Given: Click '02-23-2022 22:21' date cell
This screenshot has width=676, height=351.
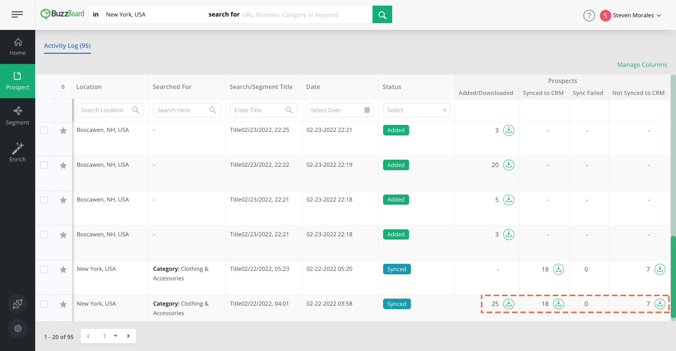Looking at the screenshot, I should [329, 130].
